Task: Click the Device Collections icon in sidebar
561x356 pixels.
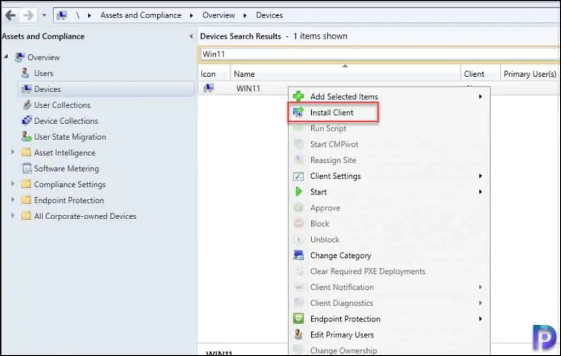Action: (26, 121)
